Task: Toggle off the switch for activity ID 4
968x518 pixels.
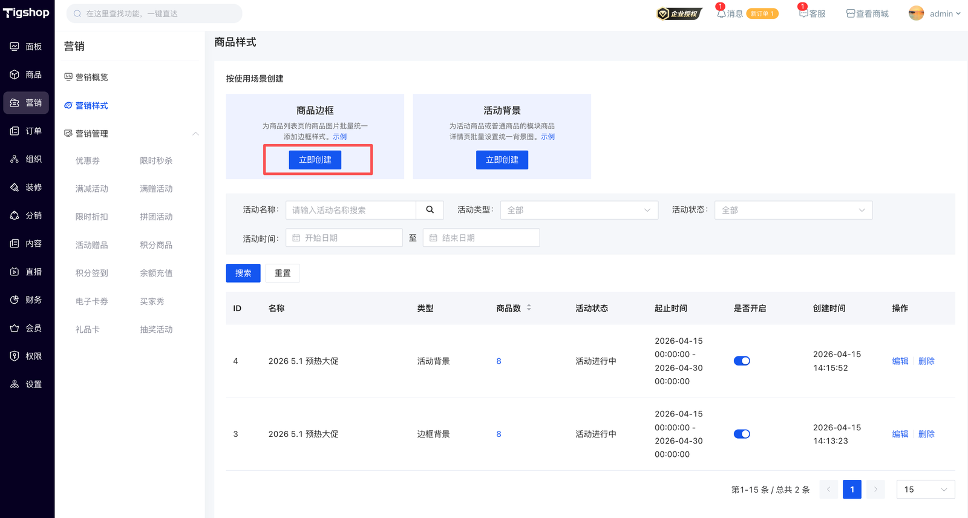Action: point(742,361)
